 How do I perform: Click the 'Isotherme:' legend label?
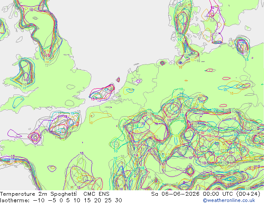(x=15, y=200)
